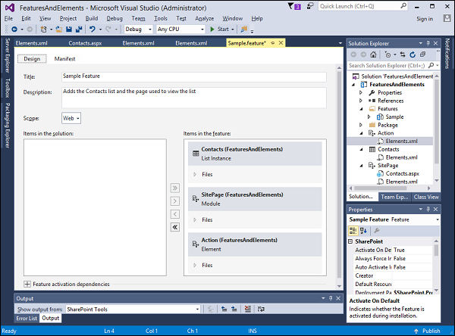This screenshot has width=455, height=336.
Task: Click the feedback icon near Quick Launch
Action: [310, 6]
